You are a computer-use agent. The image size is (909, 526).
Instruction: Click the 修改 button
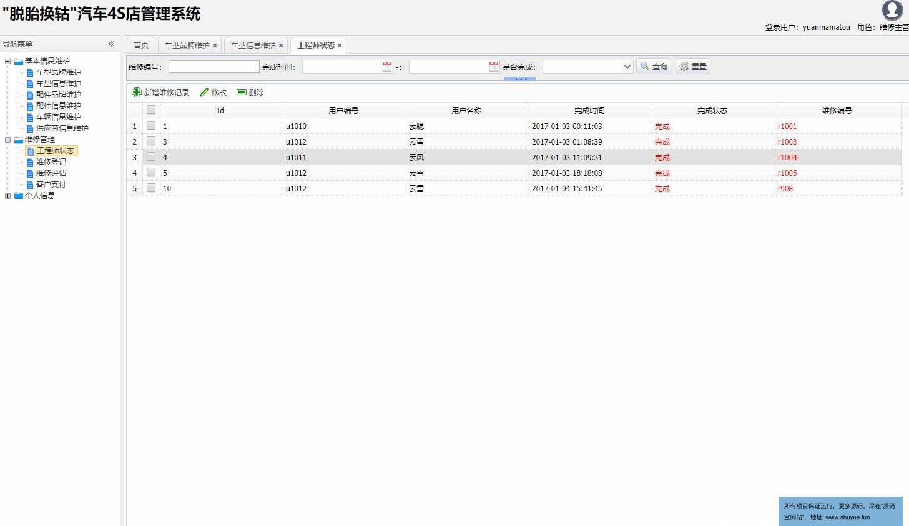tap(213, 92)
